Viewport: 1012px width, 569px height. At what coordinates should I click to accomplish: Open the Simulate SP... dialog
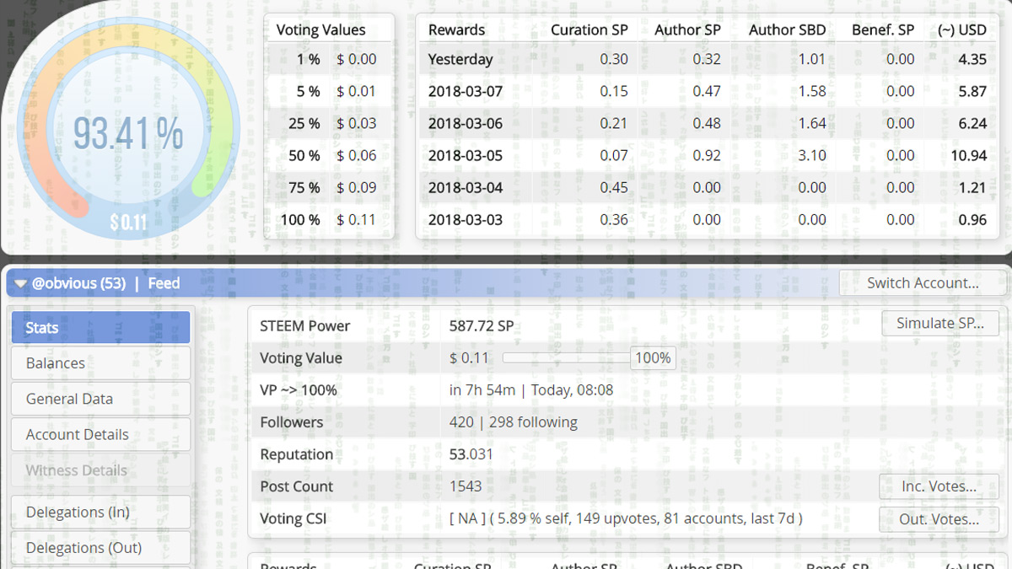pos(940,324)
